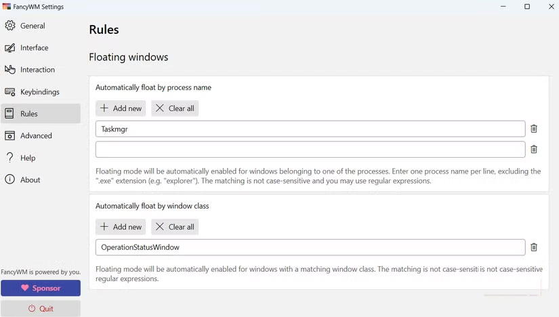Image resolution: width=559 pixels, height=317 pixels.
Task: Click the Interface sidebar icon
Action: (10, 48)
